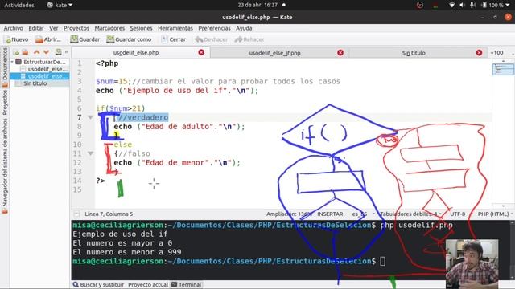Open the PHP (HTML) syntax mode dropdown
Image resolution: width=515 pixels, height=289 pixels.
click(x=495, y=214)
